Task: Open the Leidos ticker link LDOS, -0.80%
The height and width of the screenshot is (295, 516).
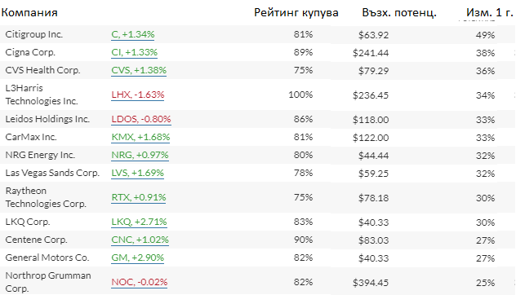Action: [x=141, y=119]
